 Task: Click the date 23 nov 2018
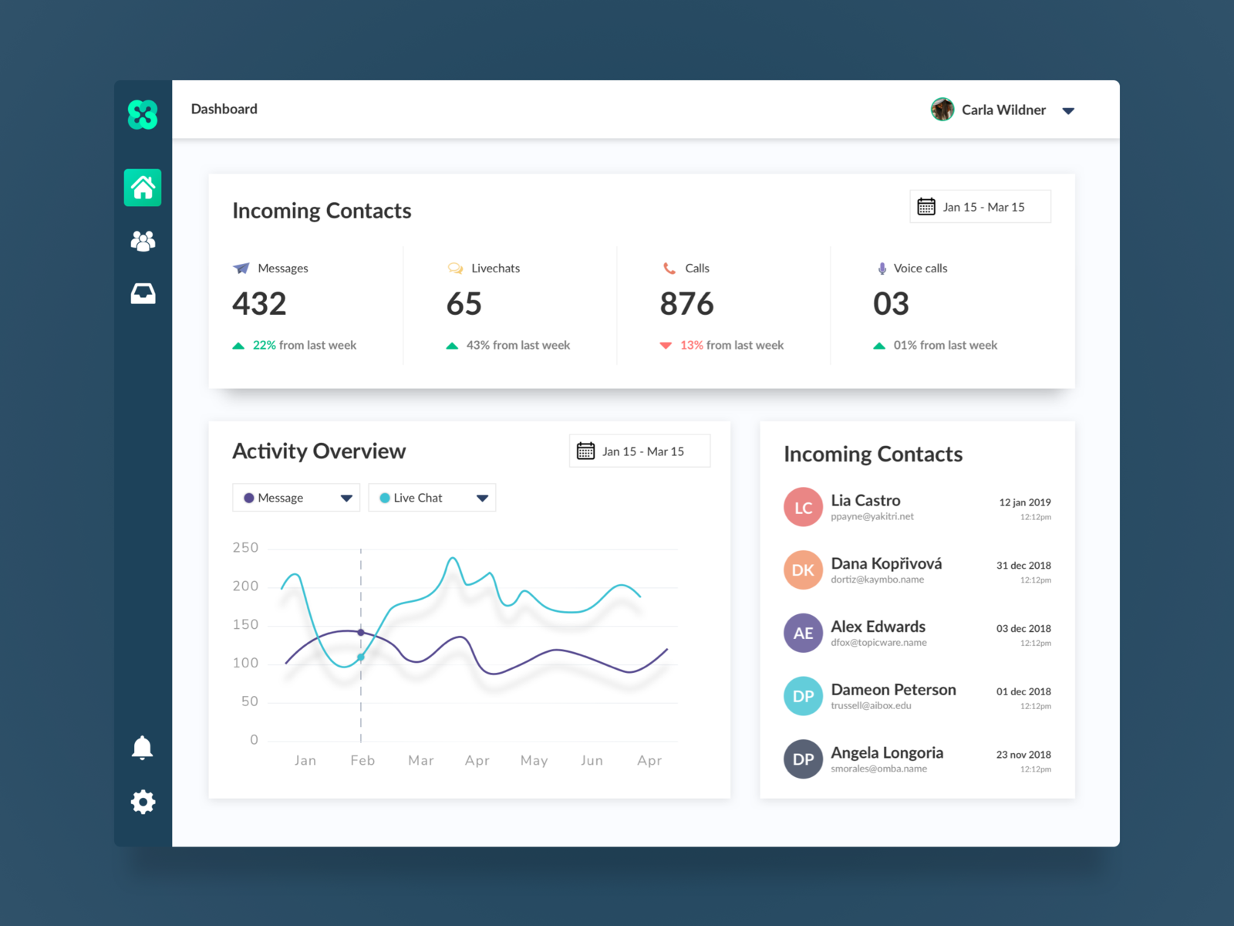click(1023, 755)
